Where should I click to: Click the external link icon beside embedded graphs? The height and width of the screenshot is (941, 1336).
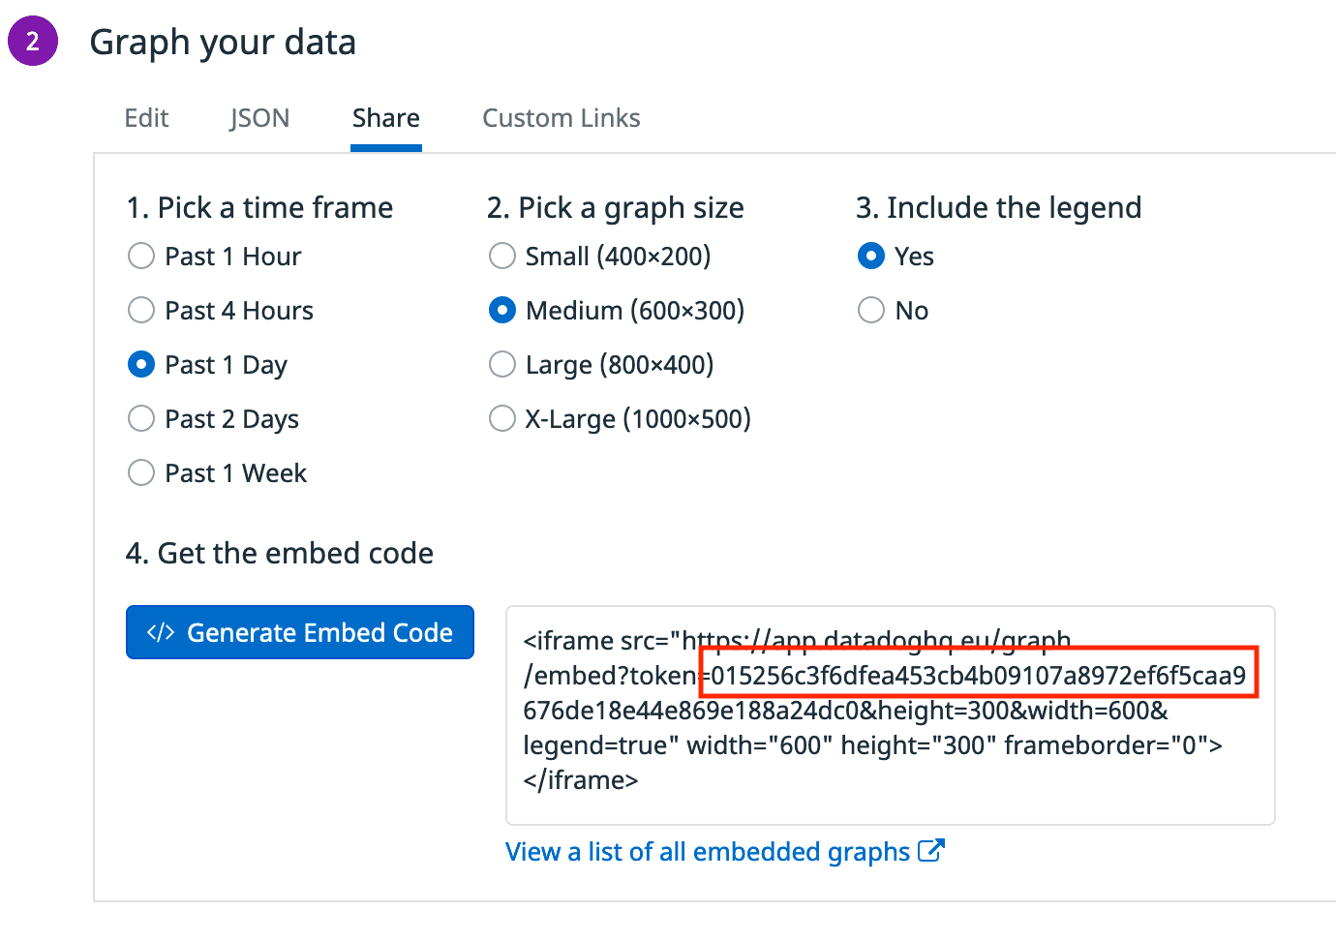point(930,851)
